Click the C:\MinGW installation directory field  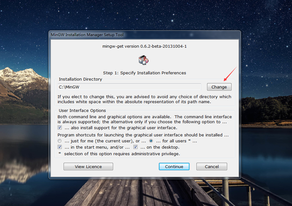click(x=129, y=87)
